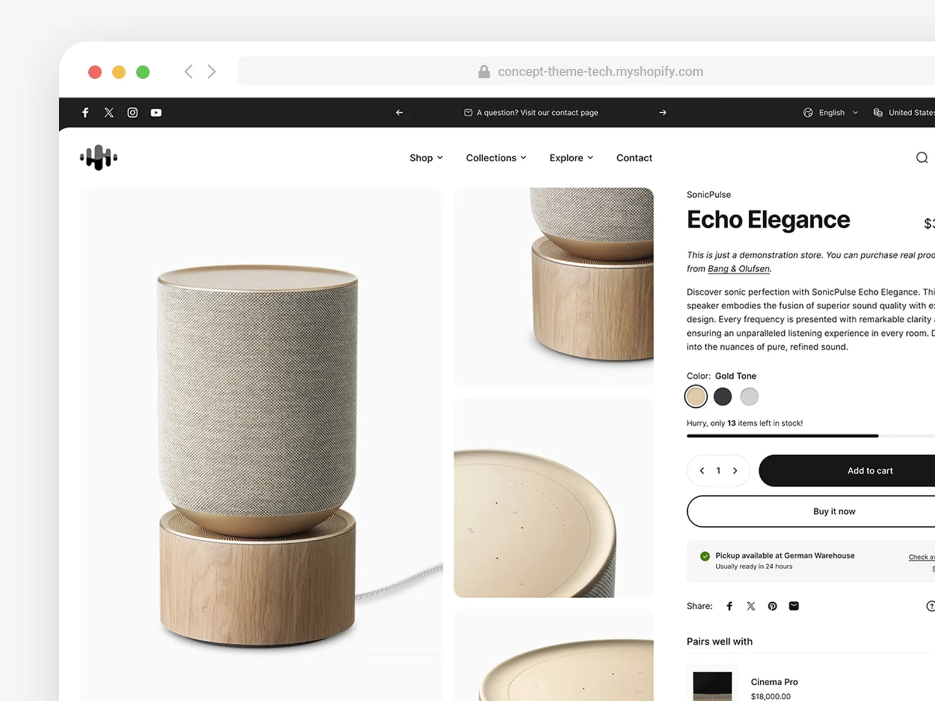Screen dimensions: 935x701
Task: Expand the Shop menu dropdown
Action: point(426,158)
